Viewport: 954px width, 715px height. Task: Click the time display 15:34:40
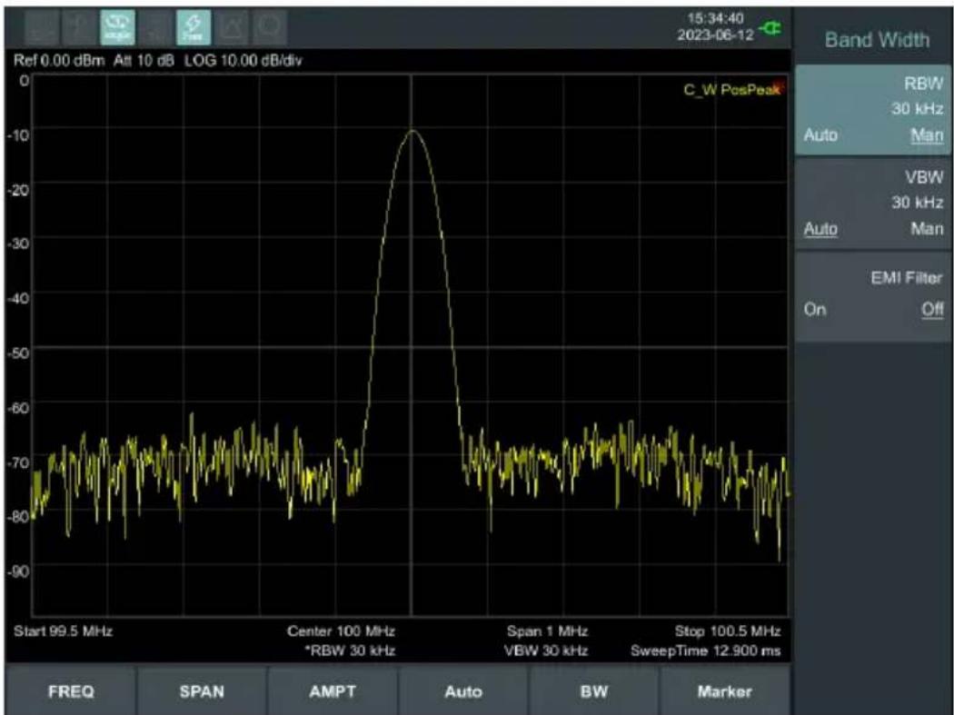point(715,18)
